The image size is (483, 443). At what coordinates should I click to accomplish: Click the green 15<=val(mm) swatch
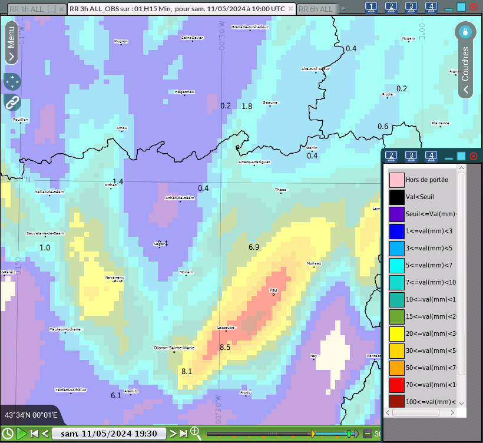(397, 317)
